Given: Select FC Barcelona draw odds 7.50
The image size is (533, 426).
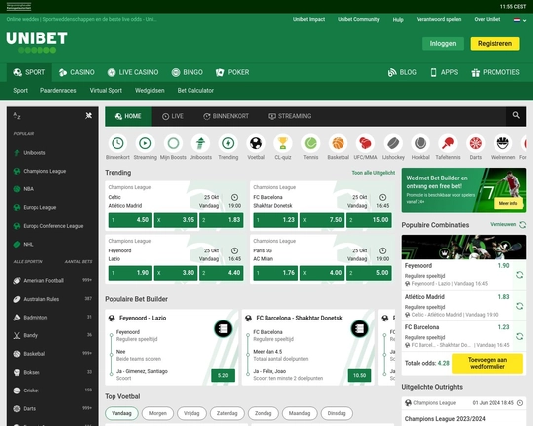Looking at the screenshot, I should point(322,220).
